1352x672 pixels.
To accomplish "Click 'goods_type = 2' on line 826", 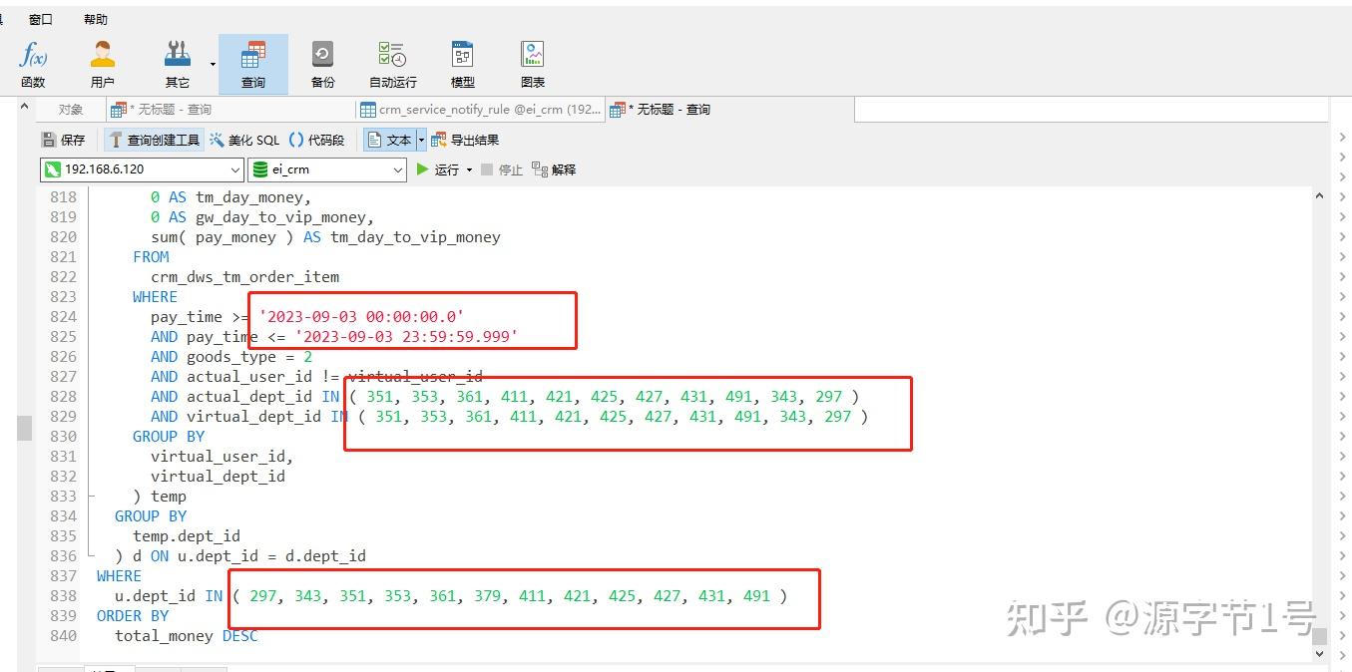I will tap(249, 356).
